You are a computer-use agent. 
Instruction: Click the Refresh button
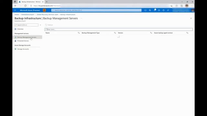(49, 25)
